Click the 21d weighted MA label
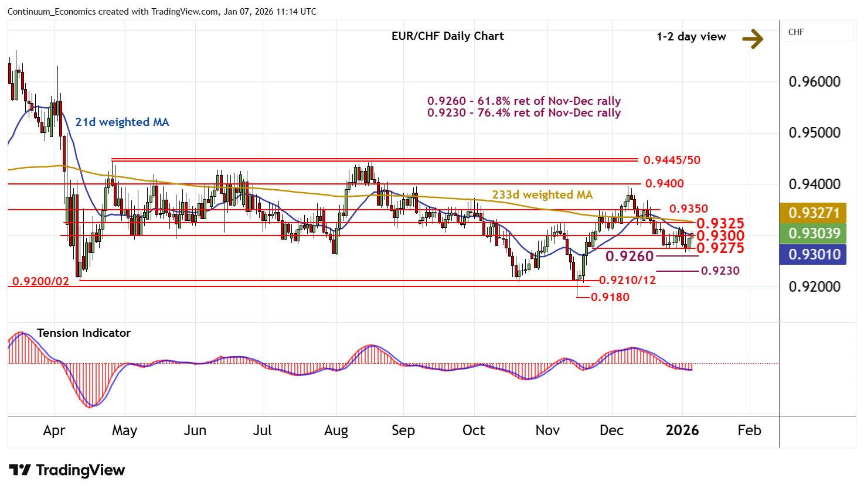864x492 pixels. 122,122
